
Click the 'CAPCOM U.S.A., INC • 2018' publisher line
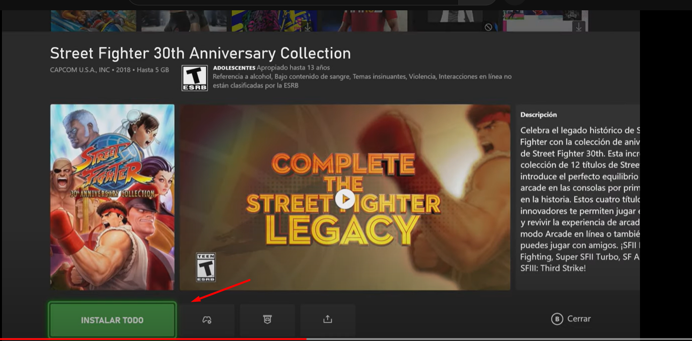tap(90, 70)
